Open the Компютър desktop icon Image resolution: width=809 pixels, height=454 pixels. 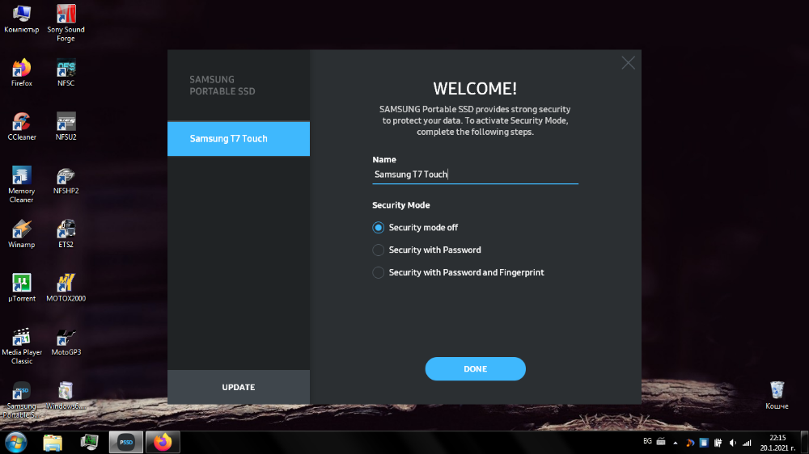coord(22,19)
